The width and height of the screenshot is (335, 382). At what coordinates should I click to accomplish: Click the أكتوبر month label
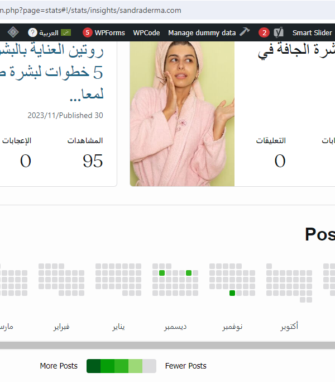[x=289, y=327]
